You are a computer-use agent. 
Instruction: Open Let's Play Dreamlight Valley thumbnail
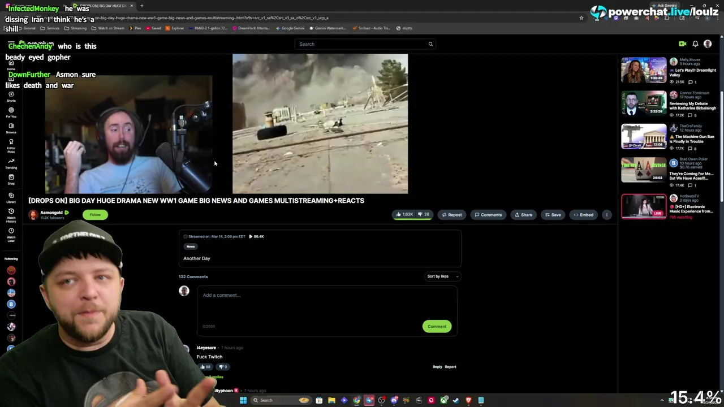(644, 70)
